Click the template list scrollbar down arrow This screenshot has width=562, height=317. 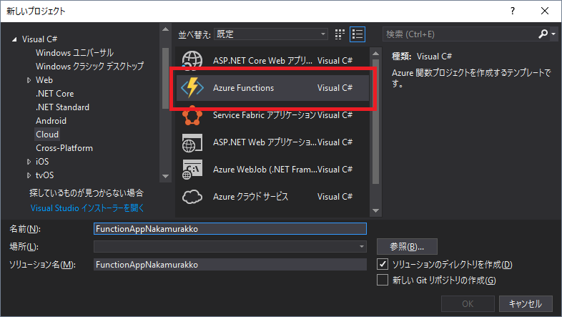click(x=375, y=210)
